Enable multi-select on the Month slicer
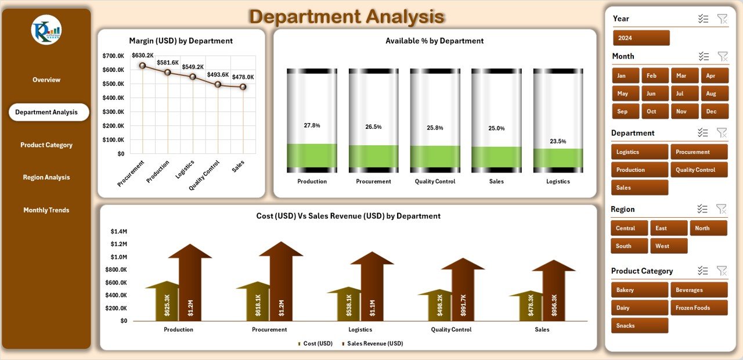This screenshot has height=360, width=743. point(704,56)
